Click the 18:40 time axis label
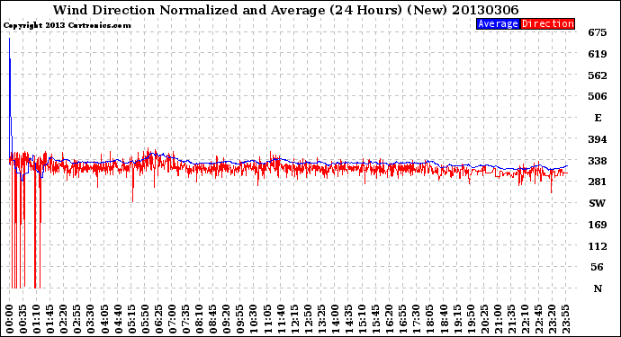The height and width of the screenshot is (337, 621). (444, 319)
